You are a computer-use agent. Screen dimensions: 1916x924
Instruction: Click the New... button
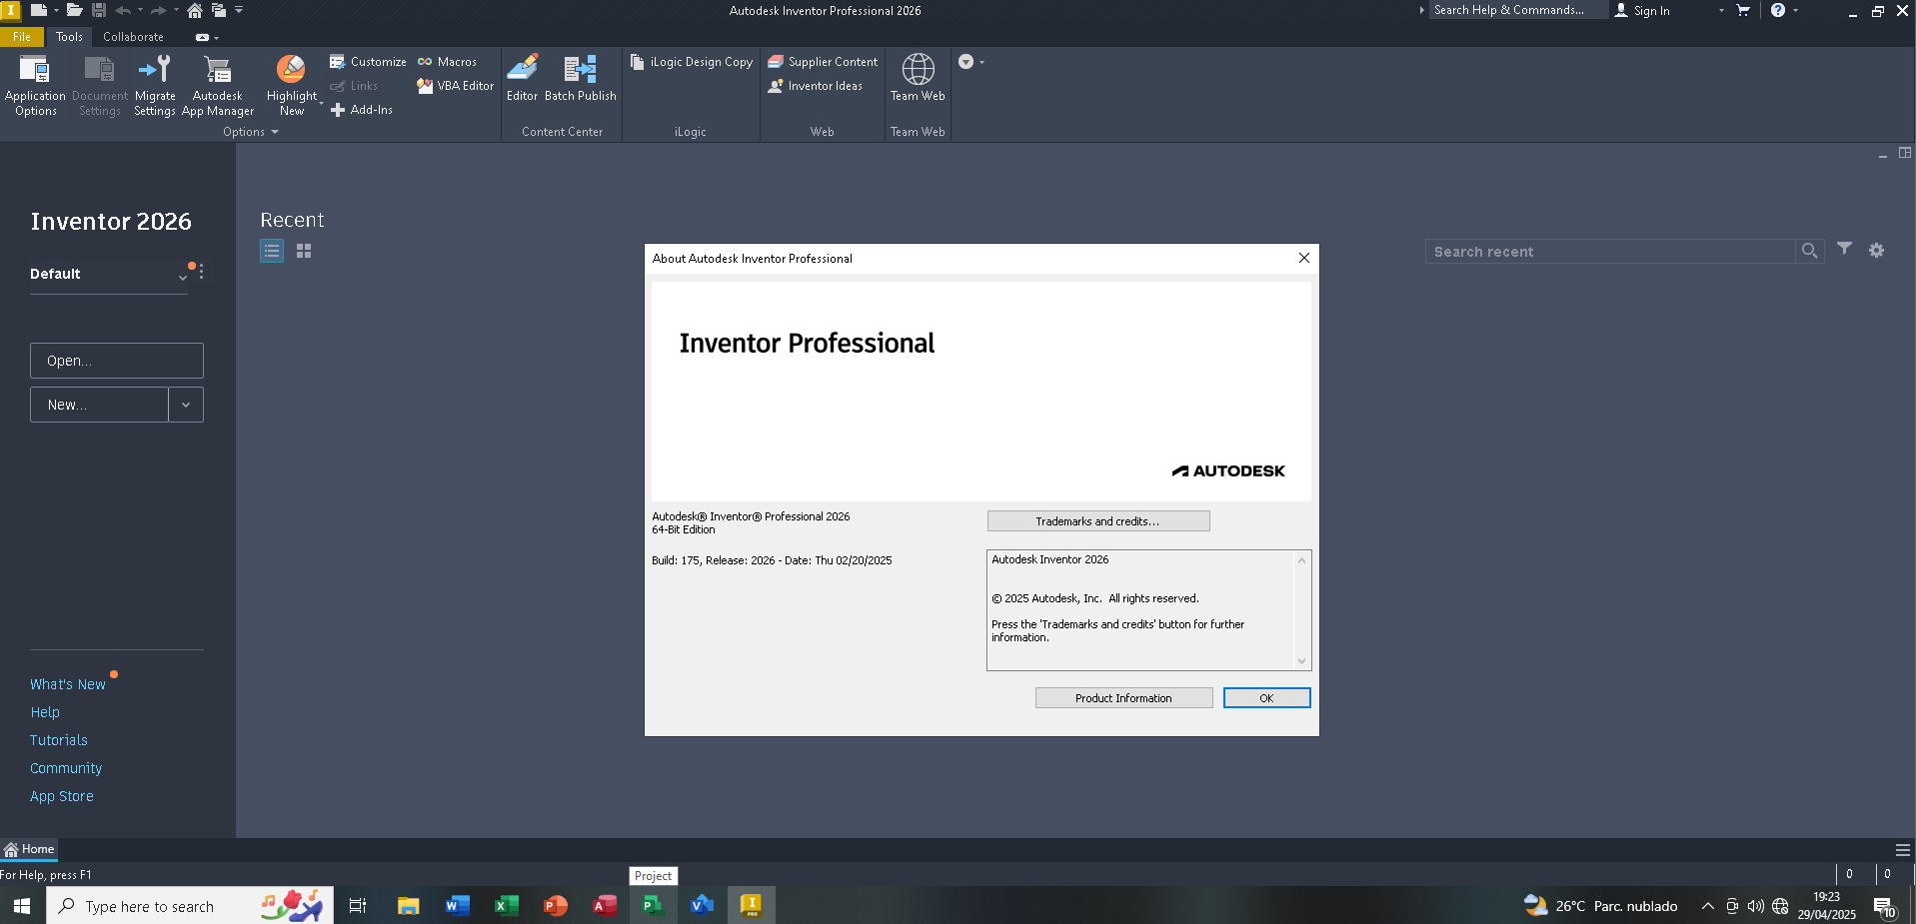(99, 405)
